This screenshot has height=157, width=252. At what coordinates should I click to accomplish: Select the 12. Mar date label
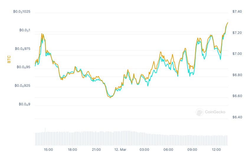(x=120, y=150)
